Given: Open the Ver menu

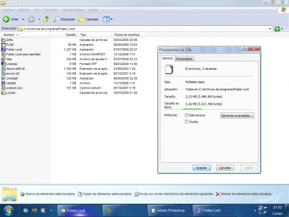Looking at the screenshot, I should 37,10.
